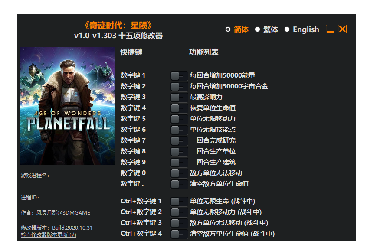This screenshot has width=367, height=241.
Task: Click the 《奇迹时代：星陨》 title text
Action: (x=118, y=26)
